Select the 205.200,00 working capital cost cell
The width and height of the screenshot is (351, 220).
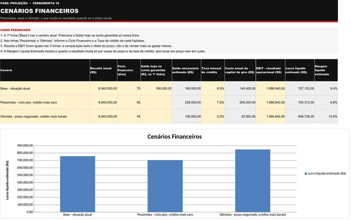(x=240, y=102)
